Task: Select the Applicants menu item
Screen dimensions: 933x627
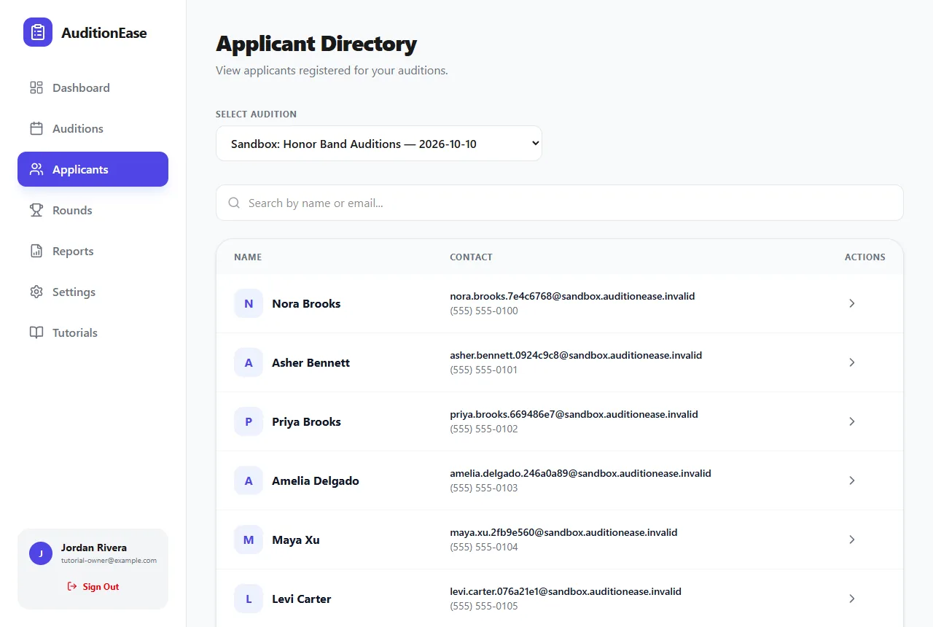Action: point(93,169)
